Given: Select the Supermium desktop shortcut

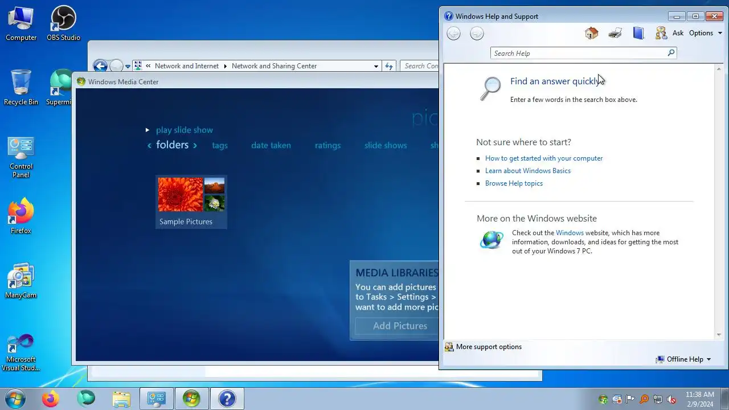Looking at the screenshot, I should (59, 88).
